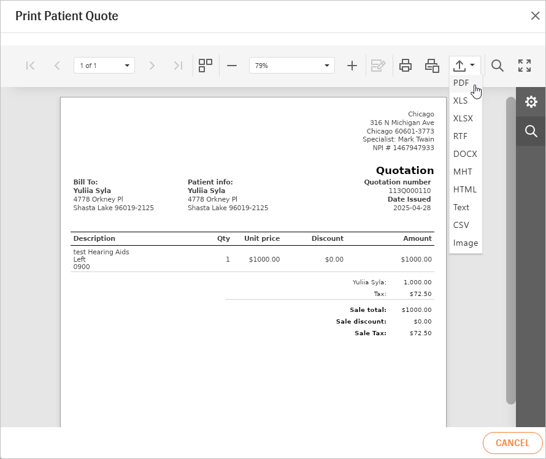Viewport: 546px width, 459px height.
Task: Select XLSX from export menu
Action: tap(465, 118)
